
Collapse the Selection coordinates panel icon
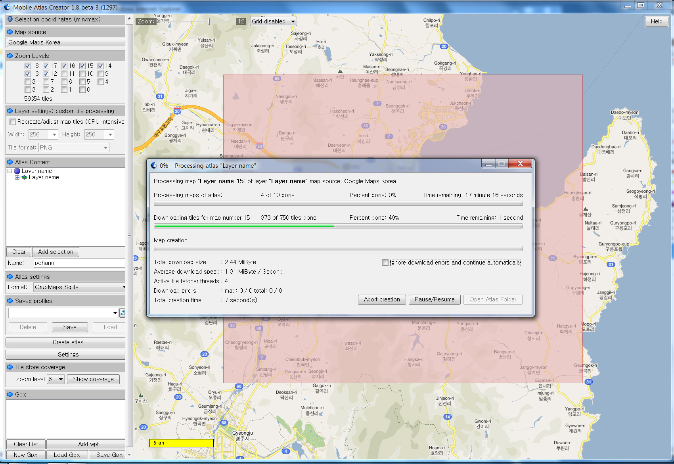pyautogui.click(x=10, y=19)
